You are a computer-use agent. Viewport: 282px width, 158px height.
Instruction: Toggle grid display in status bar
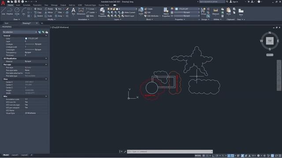click(x=204, y=156)
